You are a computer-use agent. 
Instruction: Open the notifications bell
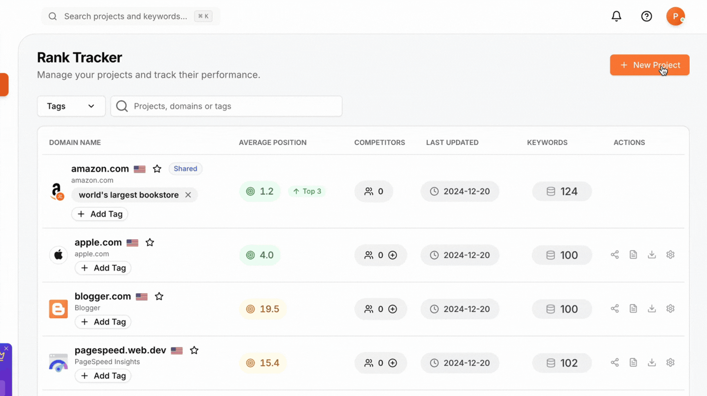616,16
